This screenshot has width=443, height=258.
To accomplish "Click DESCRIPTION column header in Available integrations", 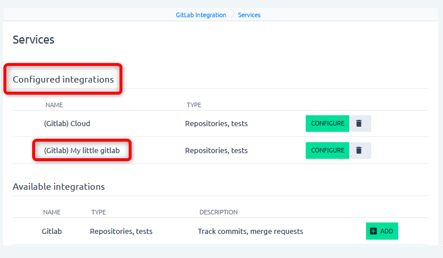I will [x=218, y=212].
